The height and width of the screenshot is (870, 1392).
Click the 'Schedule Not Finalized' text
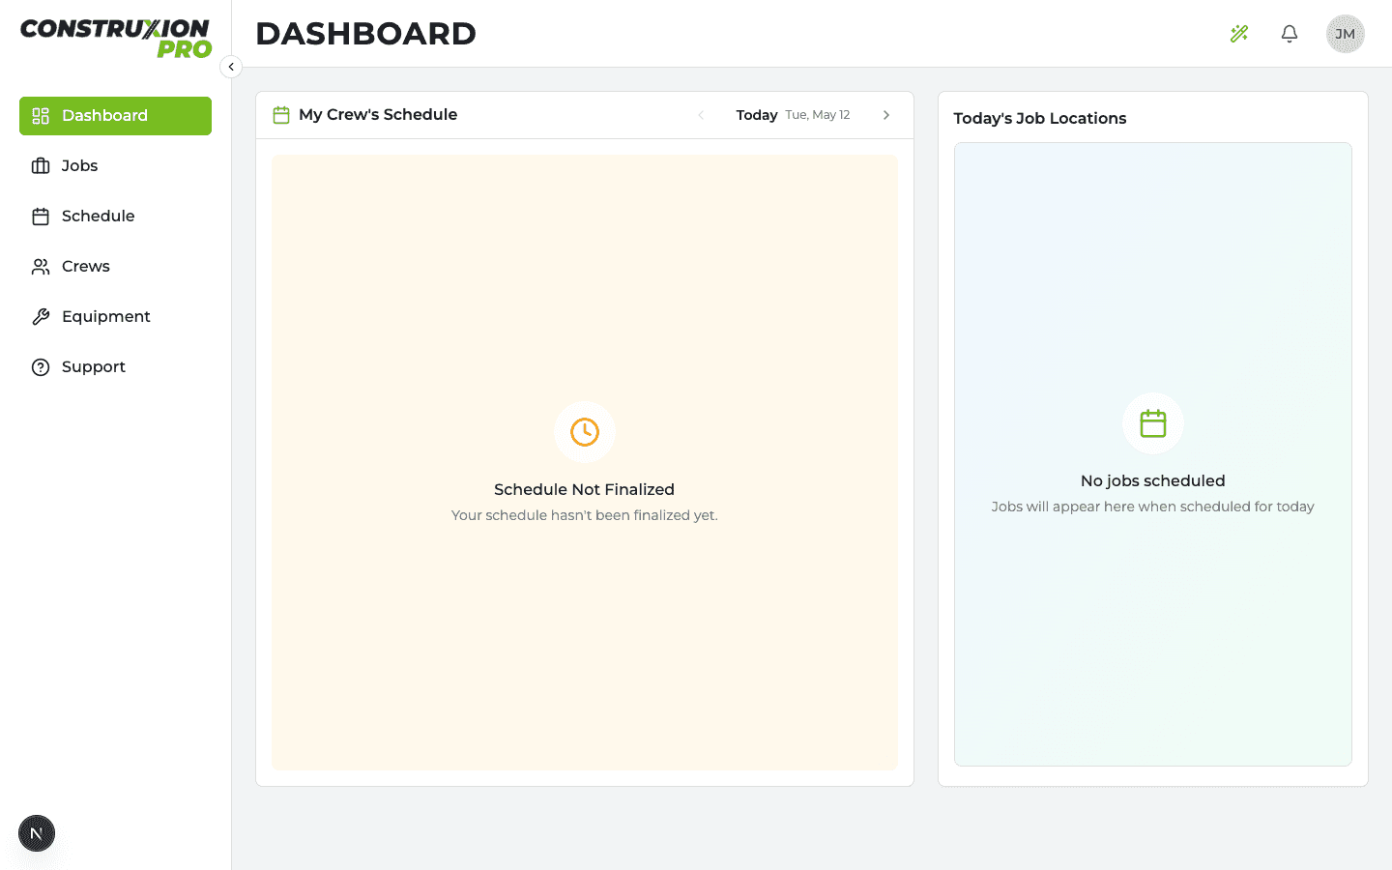[x=585, y=490]
